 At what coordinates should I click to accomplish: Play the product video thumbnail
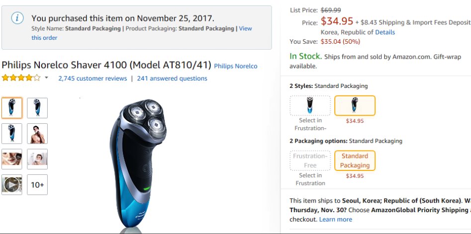12,185
